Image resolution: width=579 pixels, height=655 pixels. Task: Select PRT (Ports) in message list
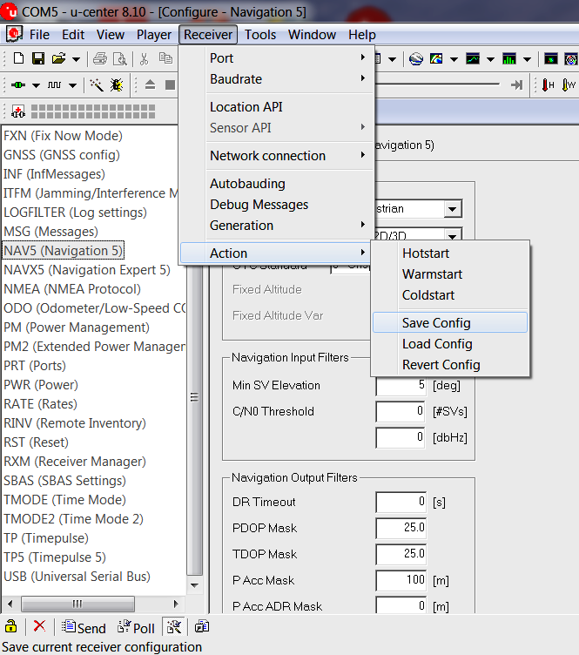35,366
